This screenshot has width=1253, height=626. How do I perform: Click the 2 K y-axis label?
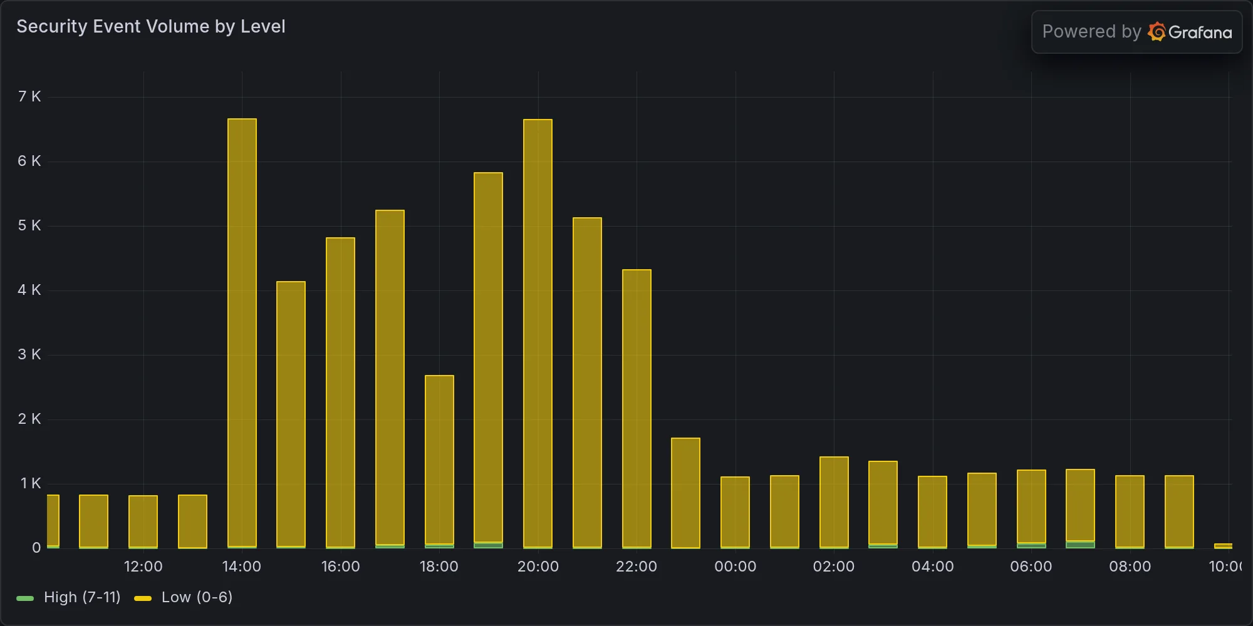point(29,419)
